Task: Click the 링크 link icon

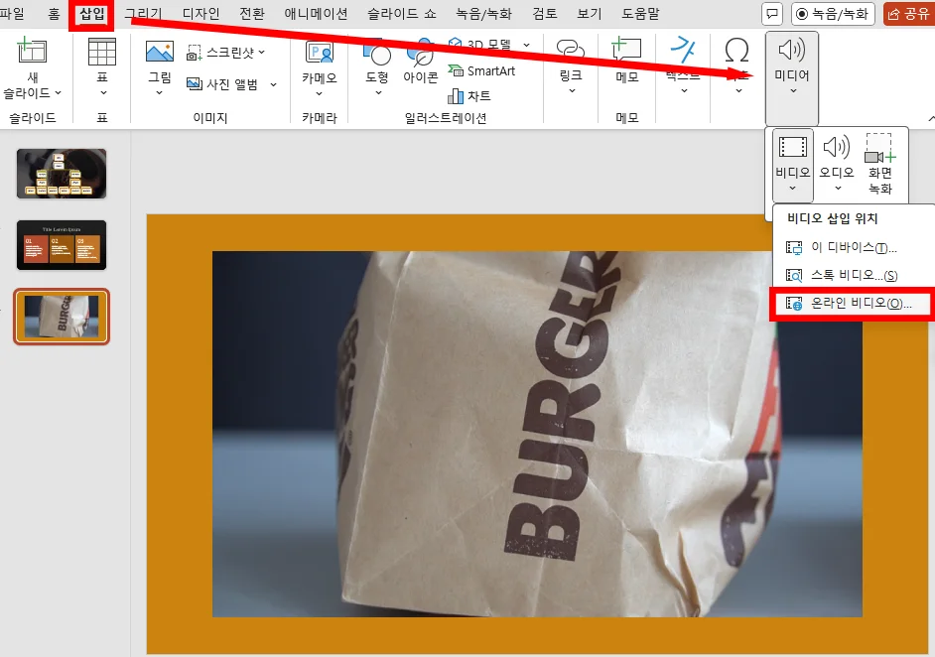Action: pos(570,51)
